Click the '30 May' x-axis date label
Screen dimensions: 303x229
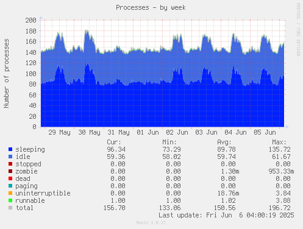tap(89, 133)
